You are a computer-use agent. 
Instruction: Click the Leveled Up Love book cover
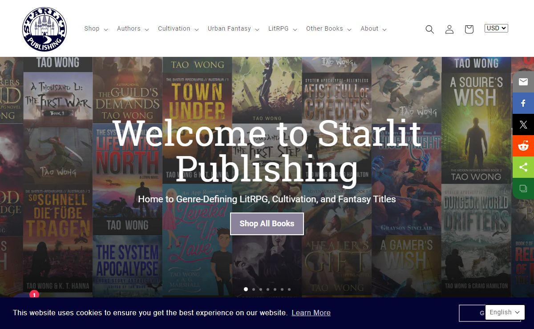coord(197,240)
